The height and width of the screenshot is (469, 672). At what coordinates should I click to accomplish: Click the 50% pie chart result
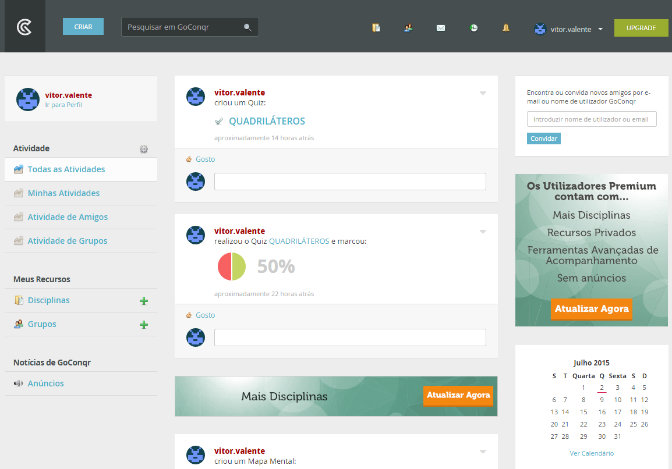232,267
